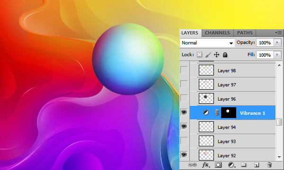Switch to the Channels tab
The height and width of the screenshot is (170, 284).
[217, 33]
